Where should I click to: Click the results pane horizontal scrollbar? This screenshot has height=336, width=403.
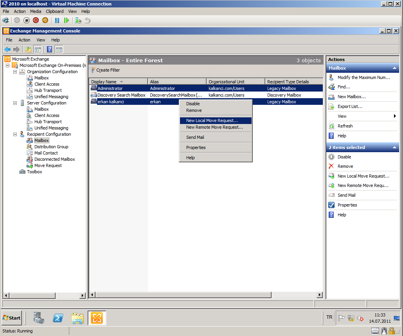tap(183, 295)
